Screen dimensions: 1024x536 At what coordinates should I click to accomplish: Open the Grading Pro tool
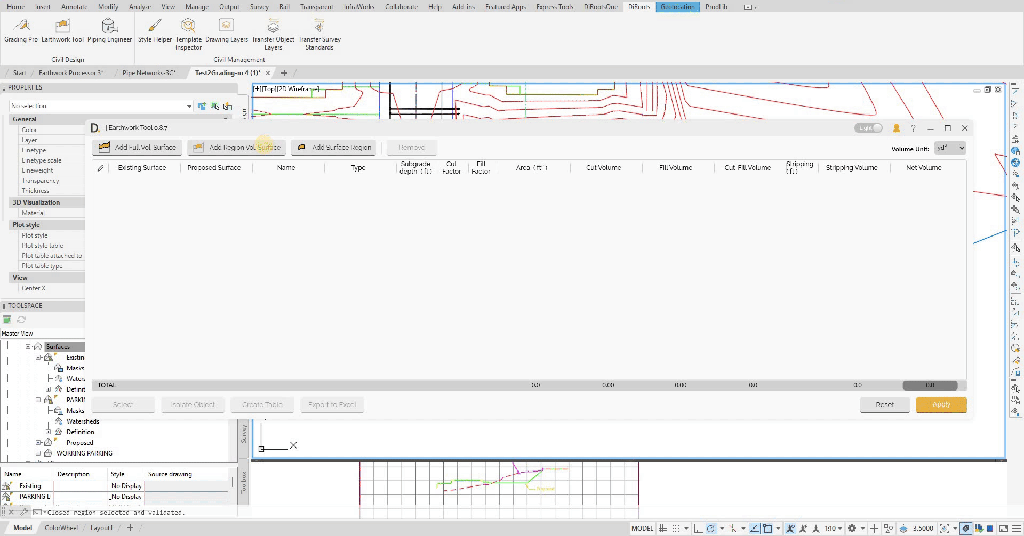(21, 32)
